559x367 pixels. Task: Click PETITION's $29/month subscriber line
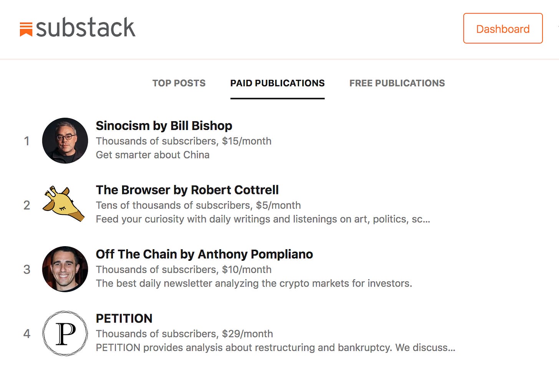[x=184, y=334]
